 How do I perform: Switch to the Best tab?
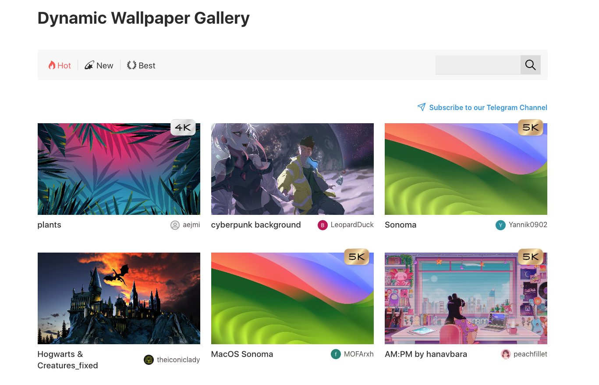tap(141, 65)
